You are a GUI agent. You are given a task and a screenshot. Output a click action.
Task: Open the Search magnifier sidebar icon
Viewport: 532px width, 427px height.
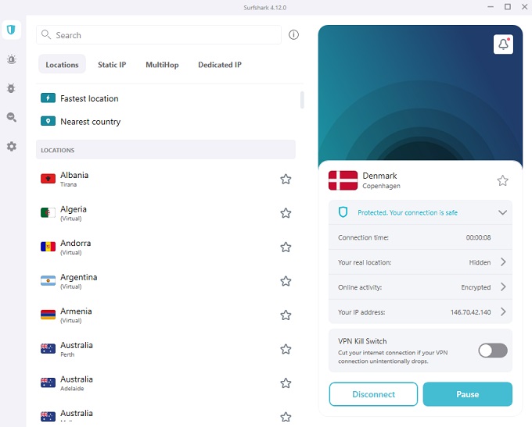[x=12, y=117]
